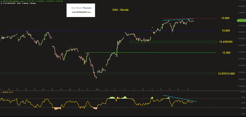Screen dimensions: 246x117
Task: Click the 14.000,00 price axis label
Action: 242,6
